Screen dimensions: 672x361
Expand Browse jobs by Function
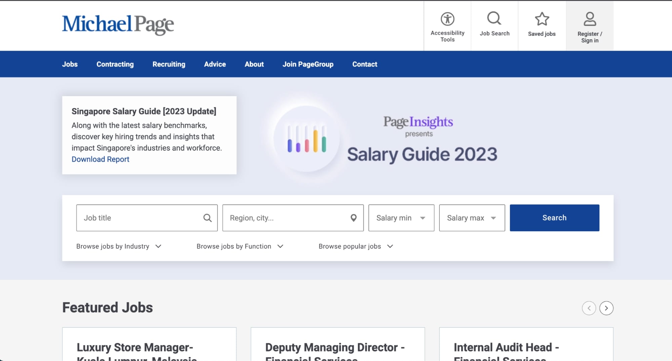[240, 246]
